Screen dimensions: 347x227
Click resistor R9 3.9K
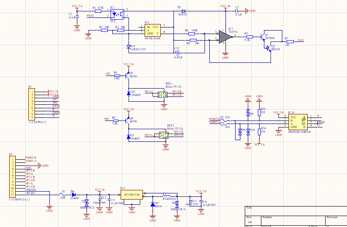point(115,120)
